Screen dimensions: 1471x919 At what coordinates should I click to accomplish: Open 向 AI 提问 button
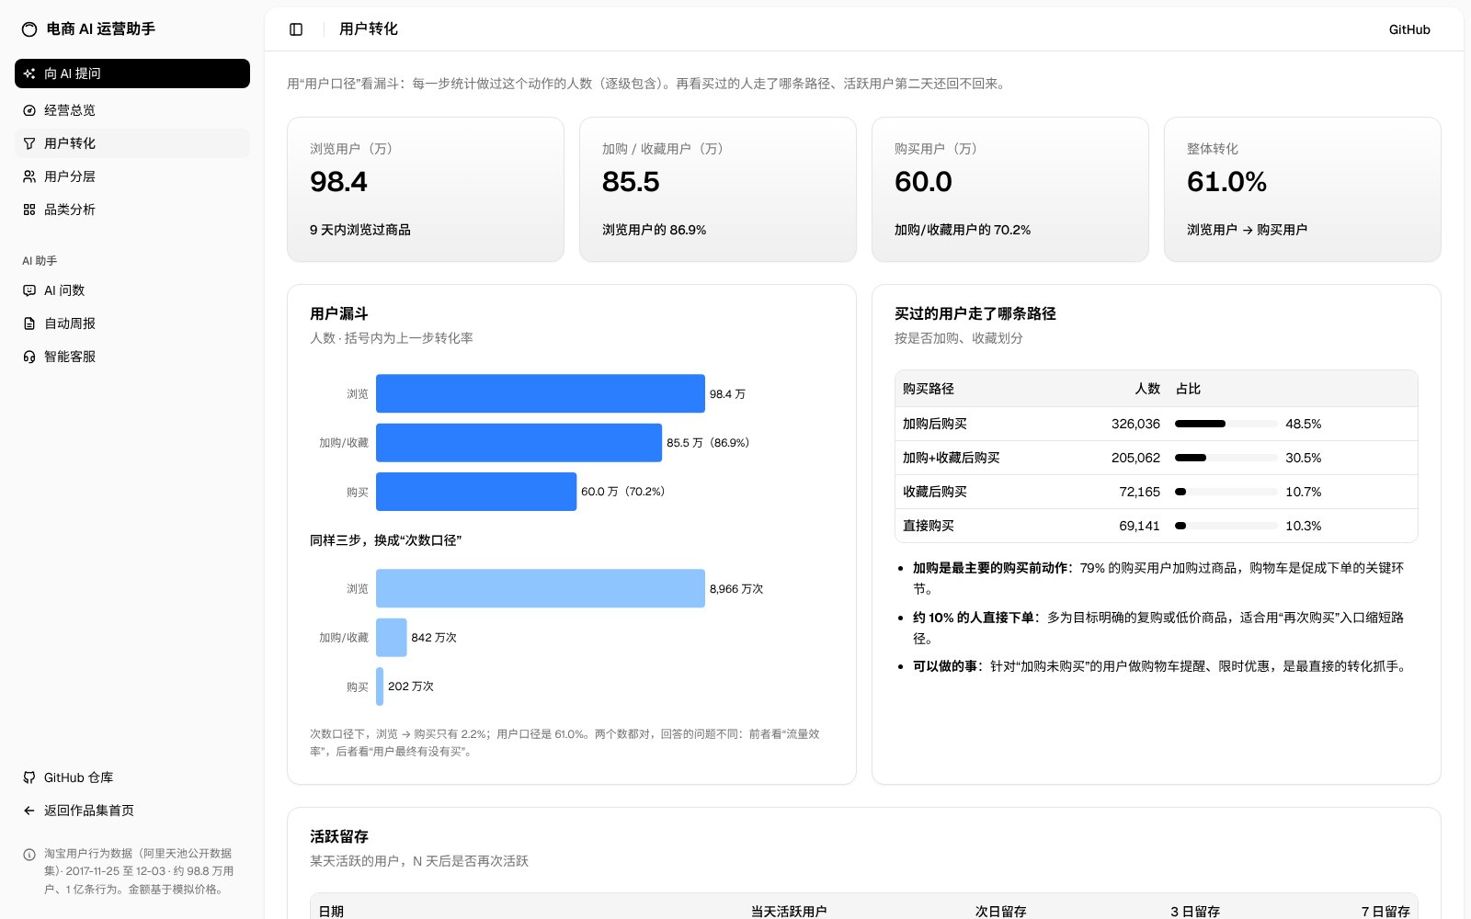(x=132, y=74)
